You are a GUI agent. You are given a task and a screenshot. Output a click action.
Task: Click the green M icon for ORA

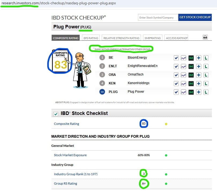(191, 75)
